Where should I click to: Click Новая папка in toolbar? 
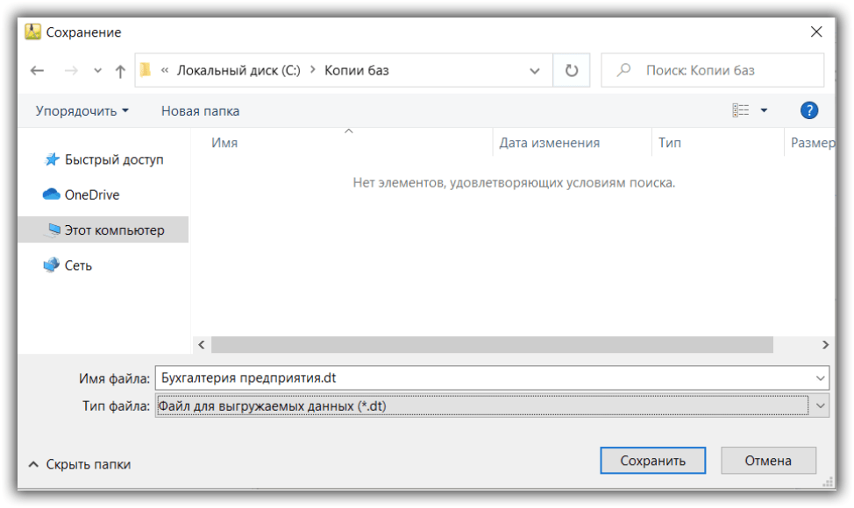click(200, 111)
